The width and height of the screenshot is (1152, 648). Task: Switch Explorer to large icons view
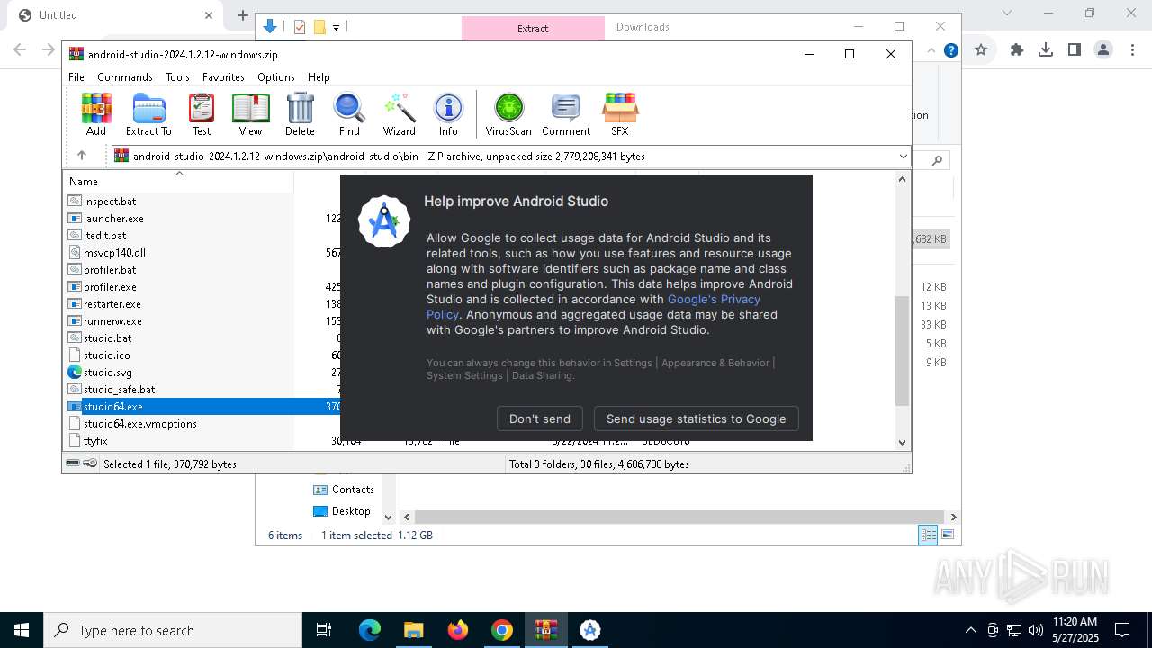click(x=948, y=535)
